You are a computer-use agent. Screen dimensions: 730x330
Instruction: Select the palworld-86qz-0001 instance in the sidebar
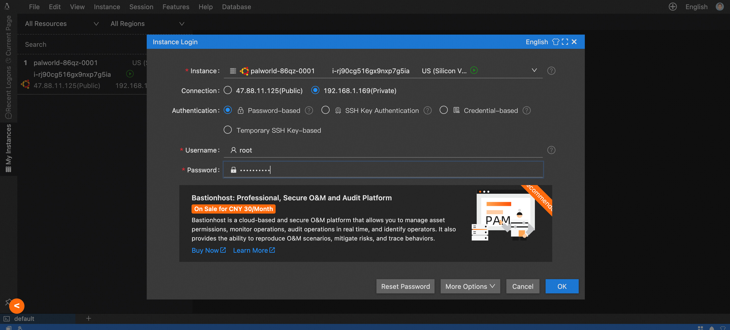click(x=82, y=74)
